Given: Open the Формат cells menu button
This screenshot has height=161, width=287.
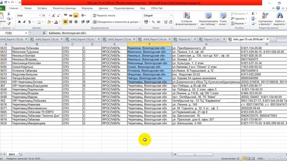Looking at the screenshot, I should (238, 24).
